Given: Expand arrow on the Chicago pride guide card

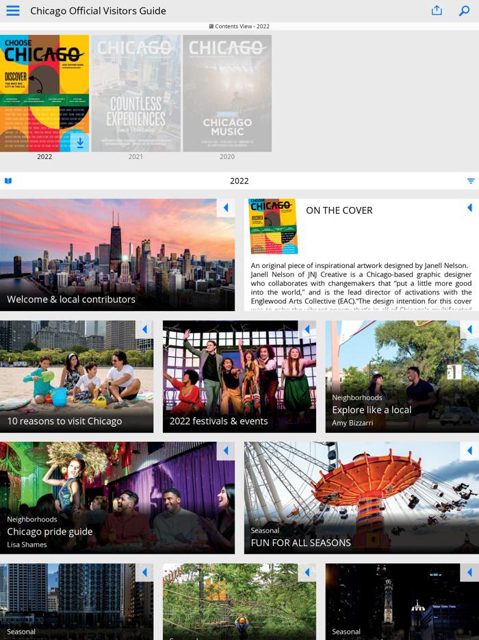Looking at the screenshot, I should (x=226, y=451).
